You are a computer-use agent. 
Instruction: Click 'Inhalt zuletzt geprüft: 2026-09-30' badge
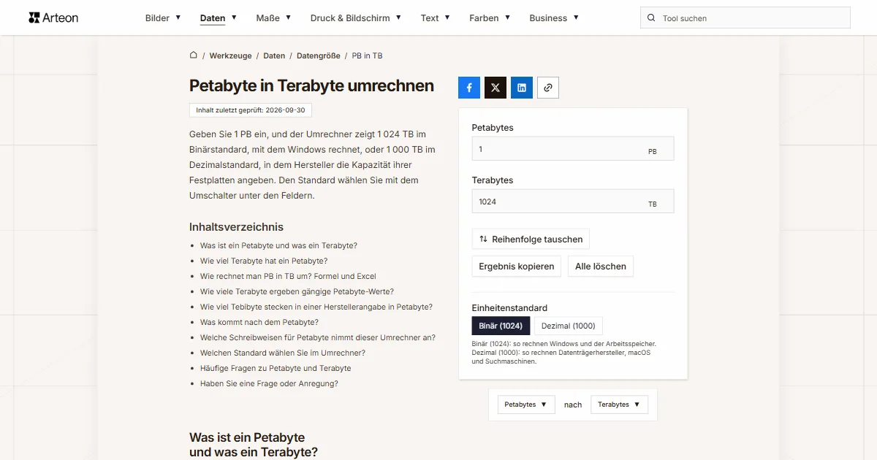click(251, 110)
